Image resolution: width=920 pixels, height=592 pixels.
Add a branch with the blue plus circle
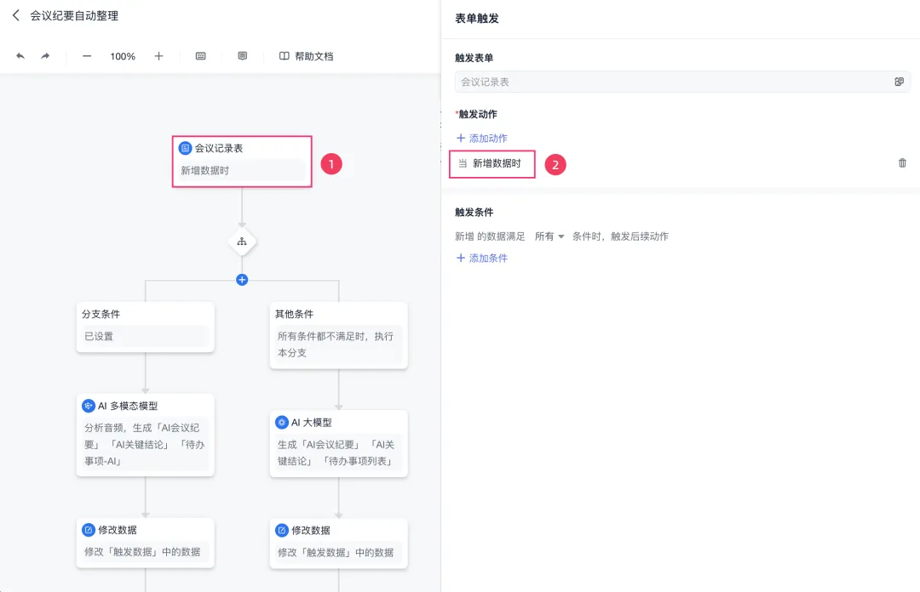(x=242, y=280)
